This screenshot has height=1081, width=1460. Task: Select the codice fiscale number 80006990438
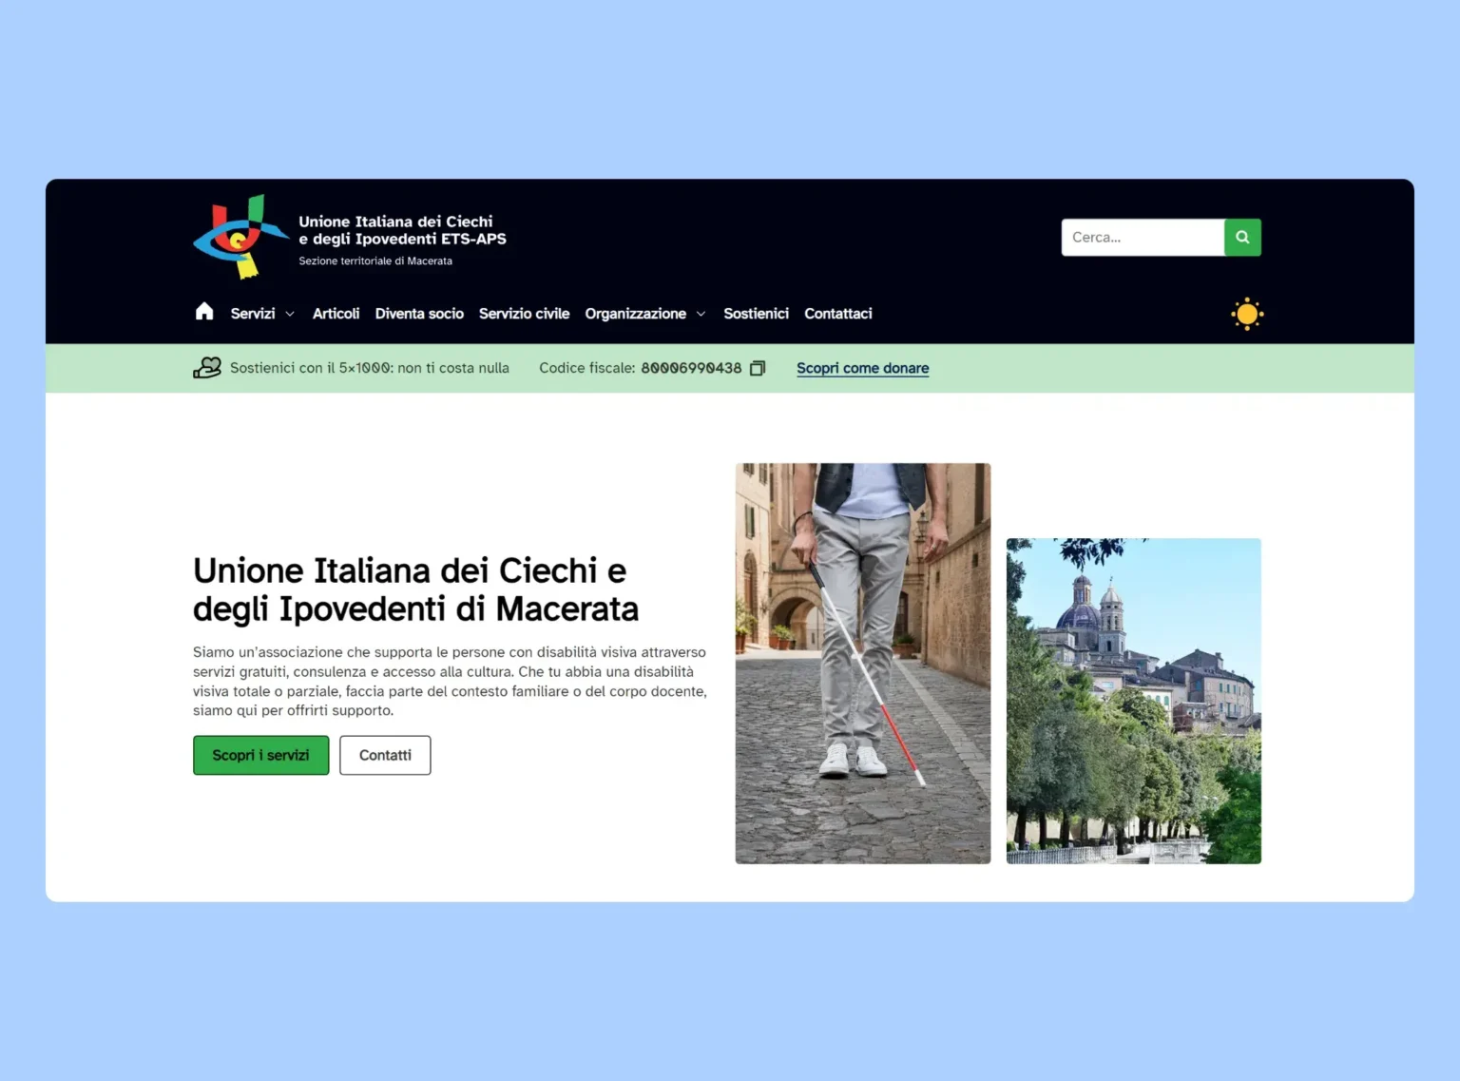(x=691, y=368)
